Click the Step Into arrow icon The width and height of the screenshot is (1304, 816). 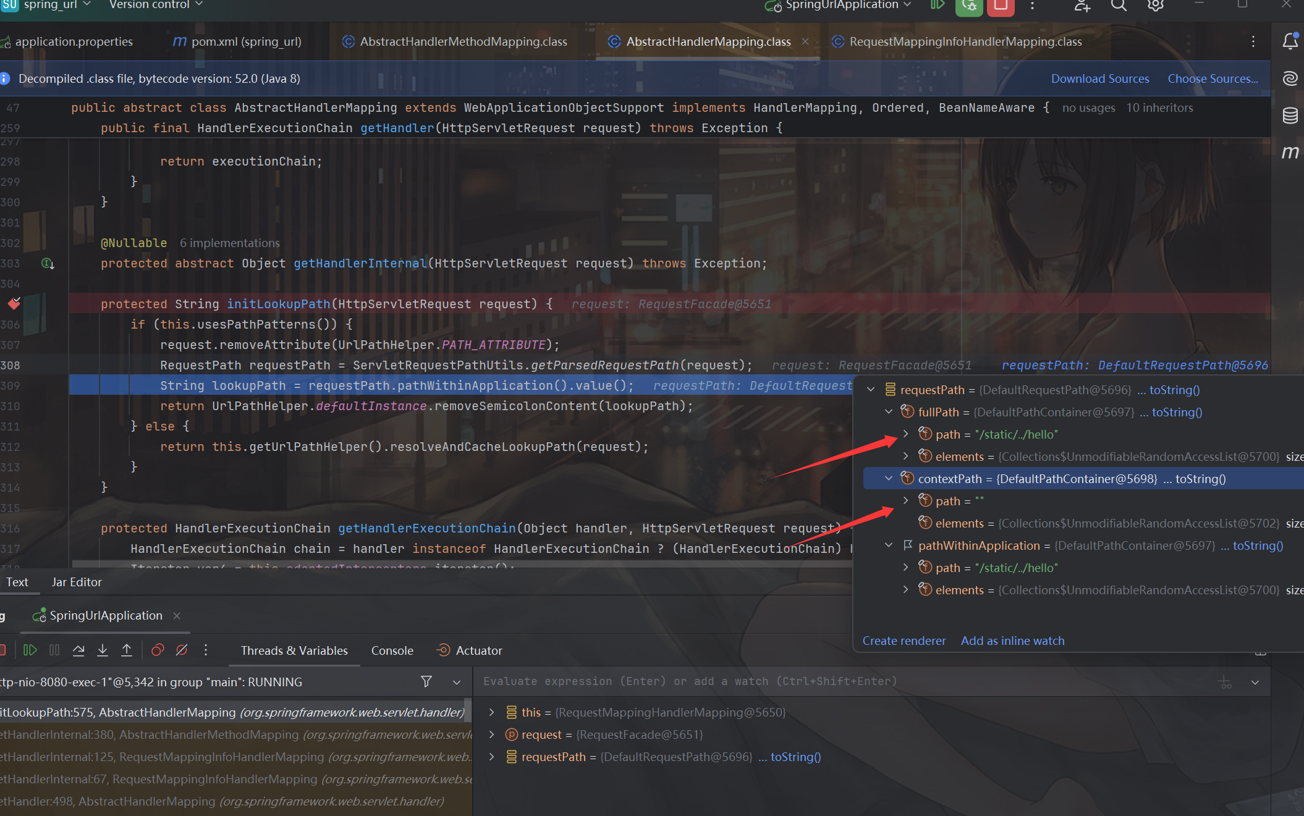pyautogui.click(x=103, y=650)
